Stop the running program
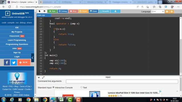This screenshot has height=102, width=182. coord(73,11)
